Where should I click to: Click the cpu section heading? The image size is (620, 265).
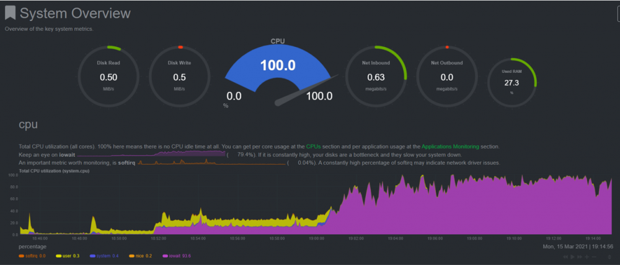[28, 125]
